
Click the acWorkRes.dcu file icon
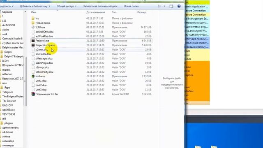point(33,36)
